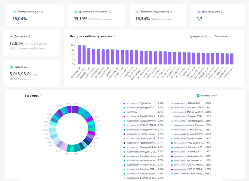The image size is (249, 181).
Task: Click help icon beside Эффективная доходность
Action: [x=171, y=12]
